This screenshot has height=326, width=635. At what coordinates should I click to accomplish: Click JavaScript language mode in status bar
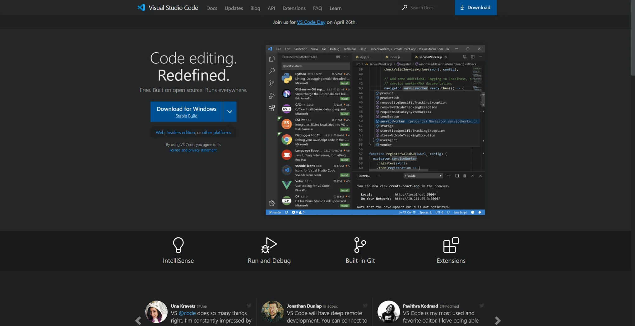tap(460, 213)
